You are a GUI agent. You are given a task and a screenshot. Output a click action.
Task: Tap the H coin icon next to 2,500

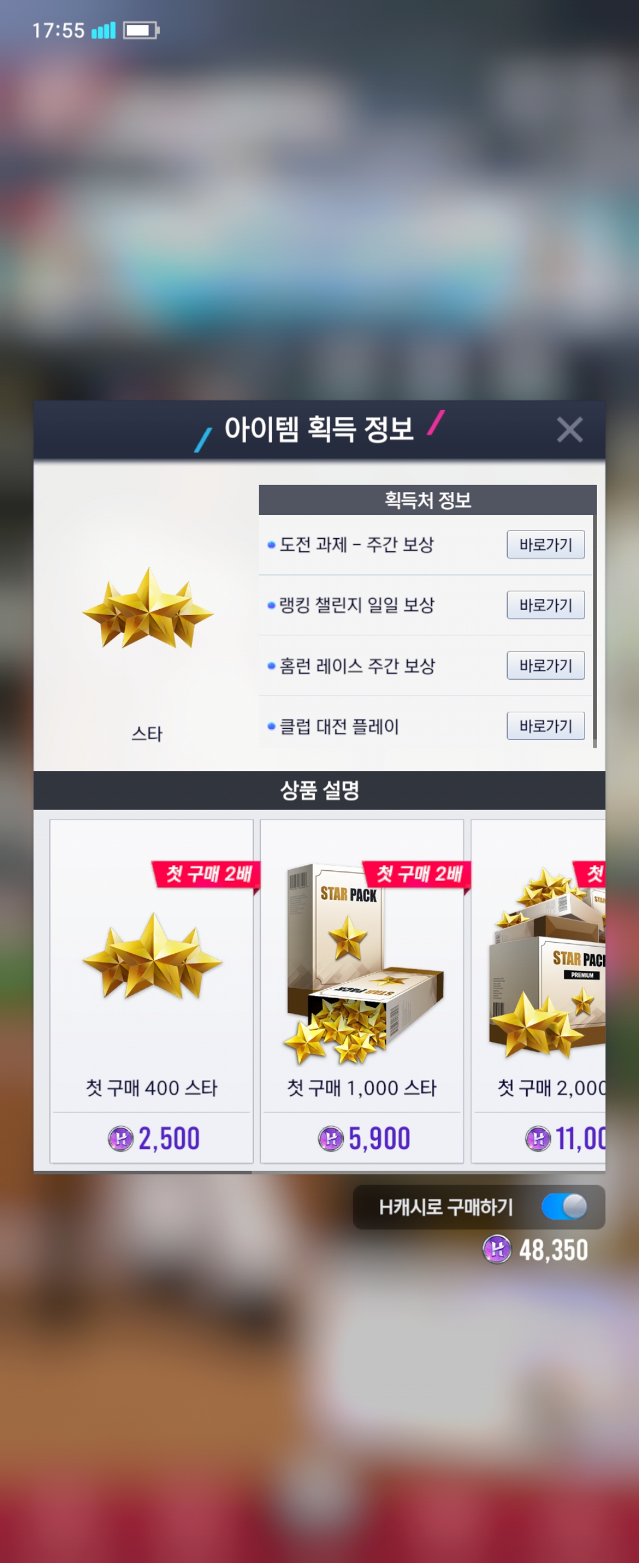121,1139
